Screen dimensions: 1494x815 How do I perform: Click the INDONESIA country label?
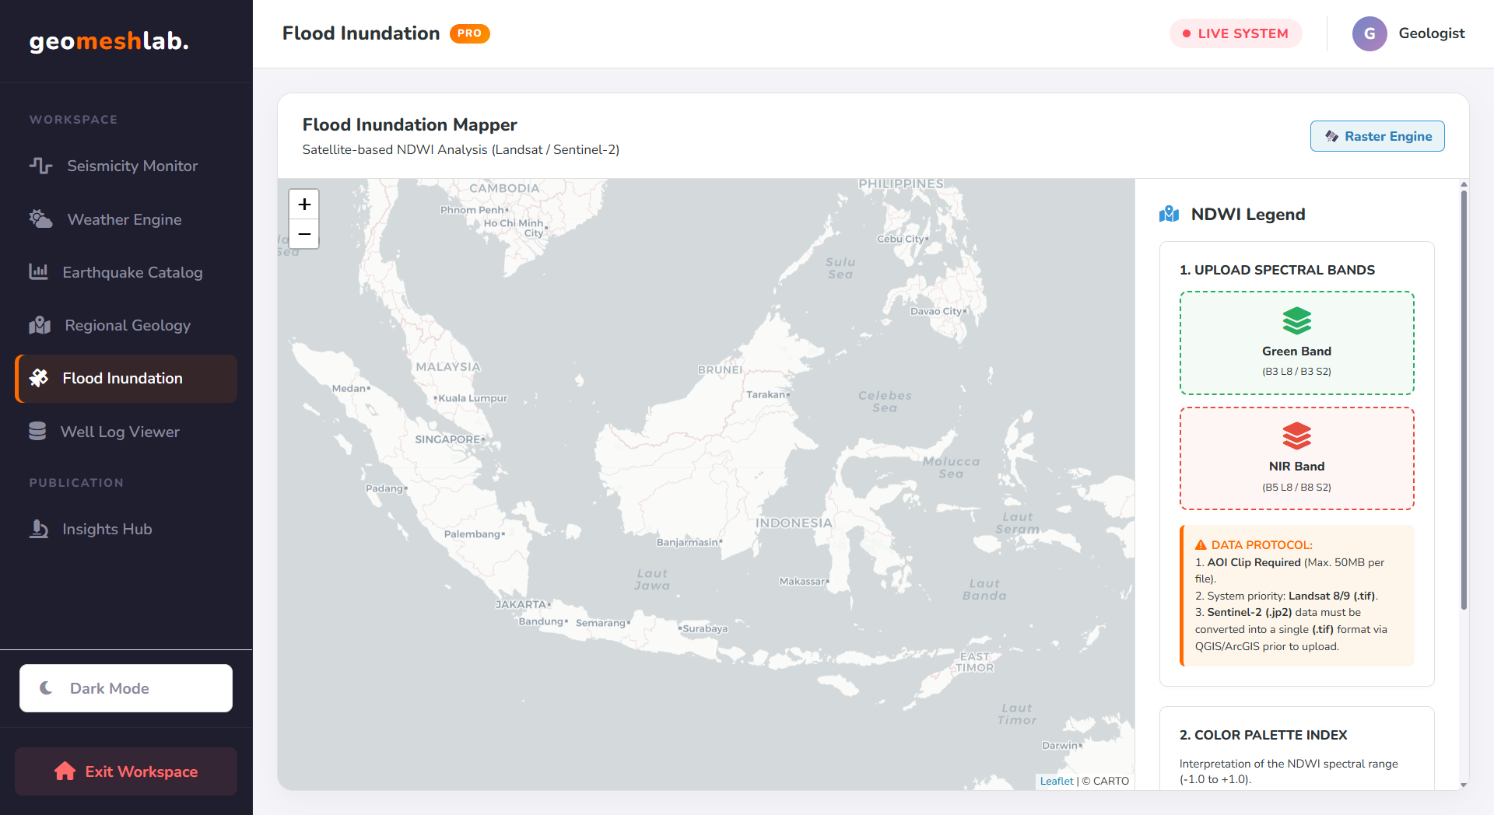click(794, 523)
